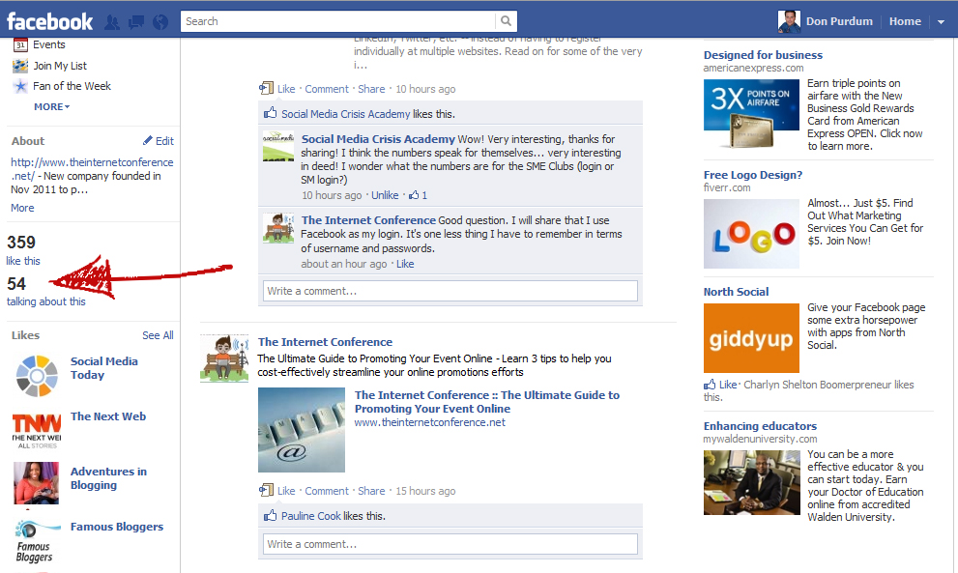Share the post from 15 hours ago
This screenshot has height=573, width=958.
[371, 491]
